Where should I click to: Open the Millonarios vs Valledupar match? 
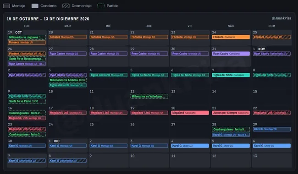coord(149,97)
